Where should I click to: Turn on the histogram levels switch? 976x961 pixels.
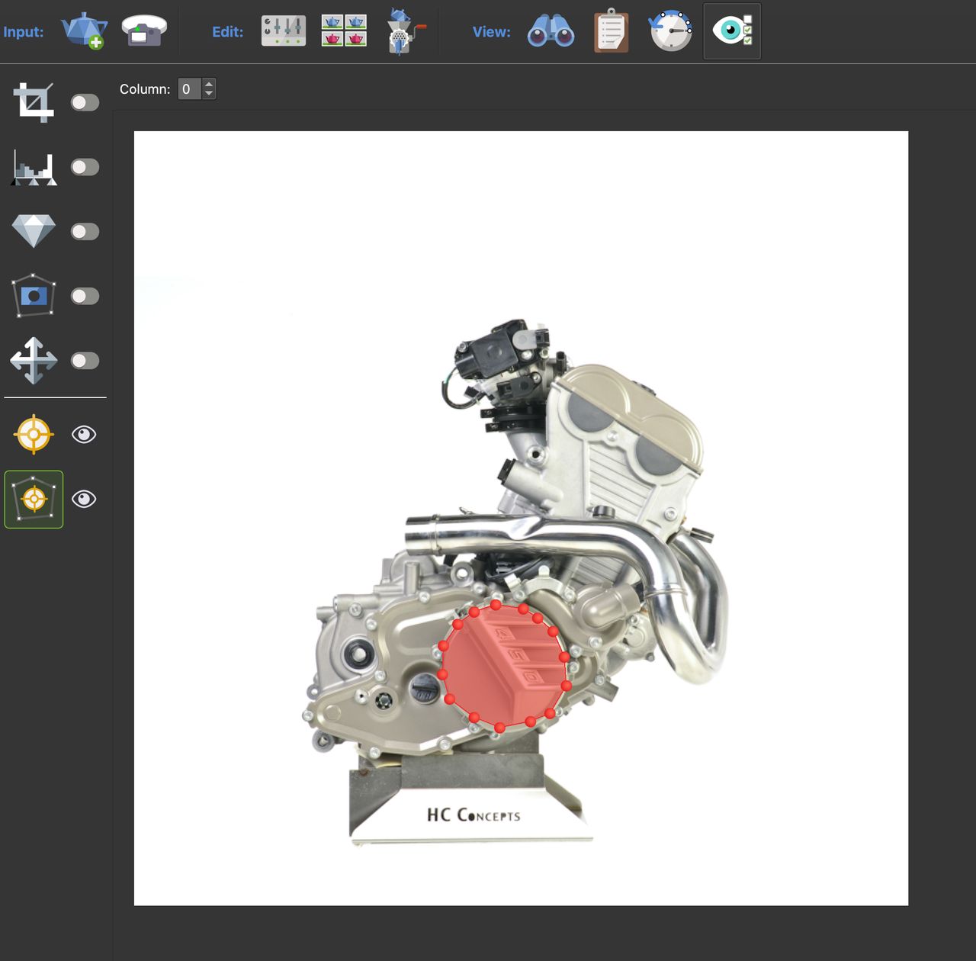click(85, 167)
